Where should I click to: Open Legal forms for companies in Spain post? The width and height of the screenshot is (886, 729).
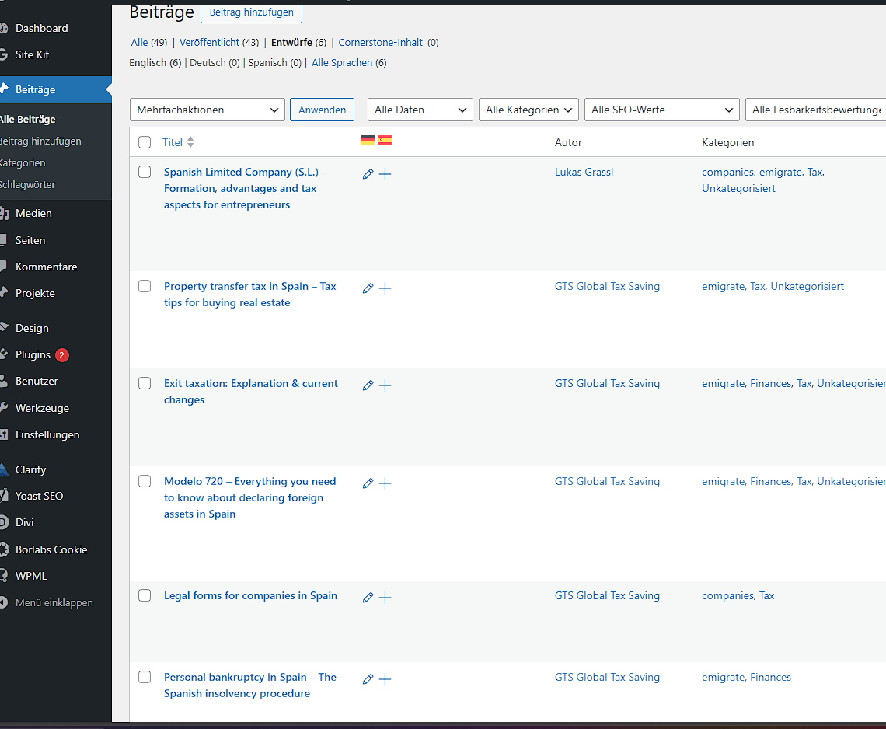250,595
